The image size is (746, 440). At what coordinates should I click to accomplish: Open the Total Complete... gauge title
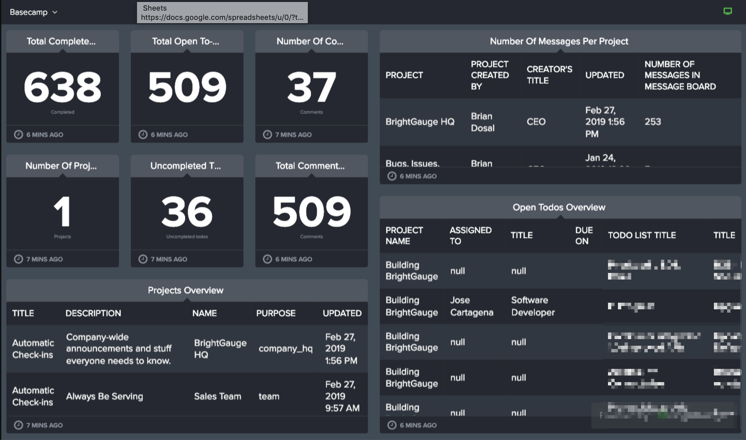[x=61, y=41]
